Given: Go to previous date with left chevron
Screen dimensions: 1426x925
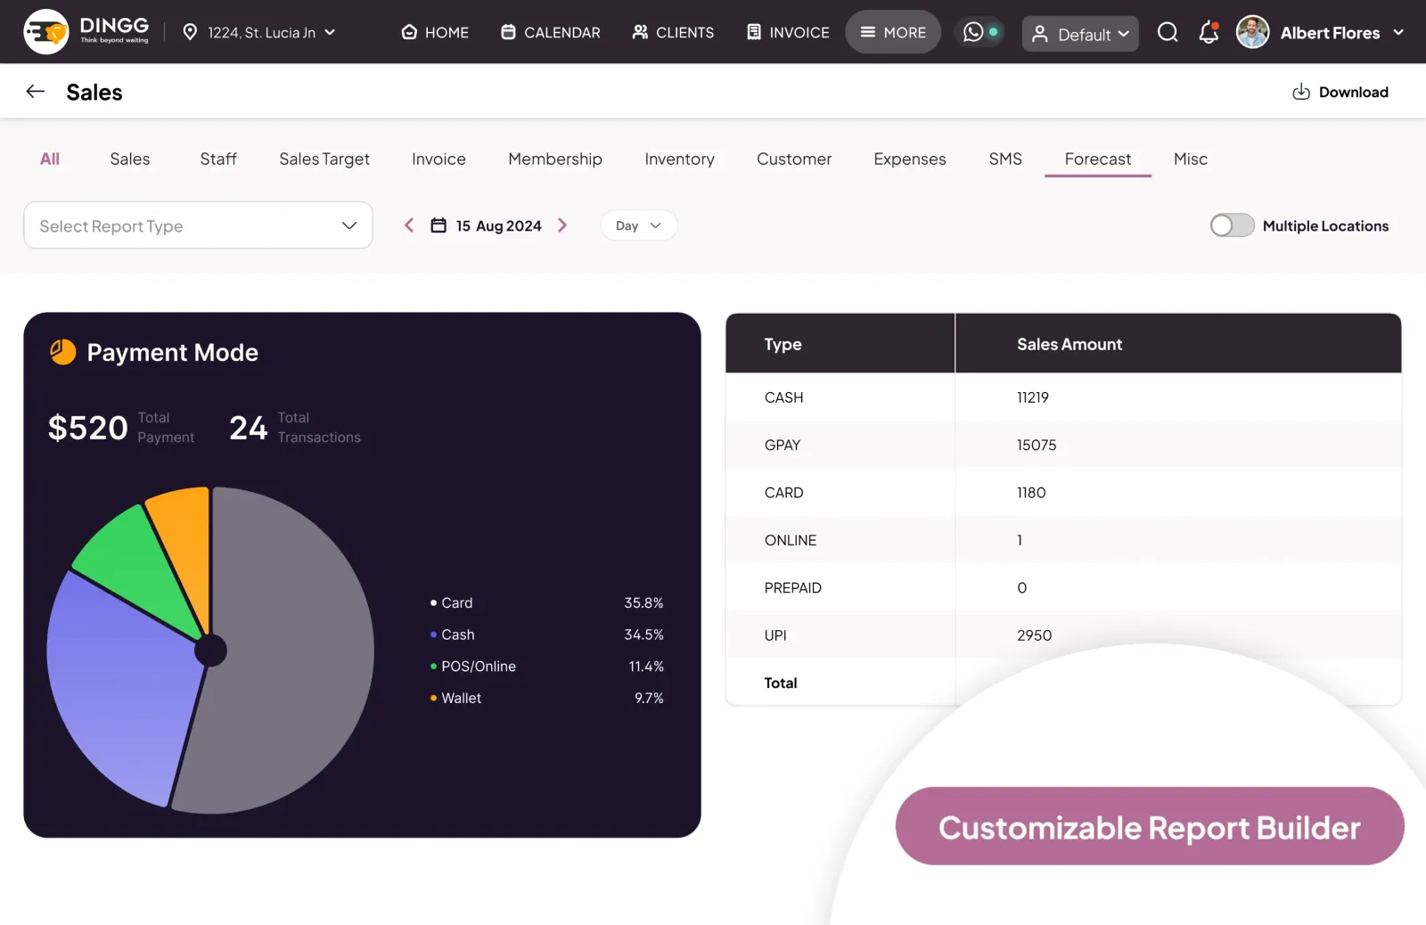Looking at the screenshot, I should [x=409, y=225].
